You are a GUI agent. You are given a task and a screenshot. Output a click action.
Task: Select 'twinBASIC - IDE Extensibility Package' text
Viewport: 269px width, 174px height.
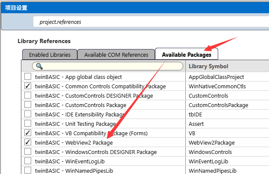pyautogui.click(x=80, y=115)
